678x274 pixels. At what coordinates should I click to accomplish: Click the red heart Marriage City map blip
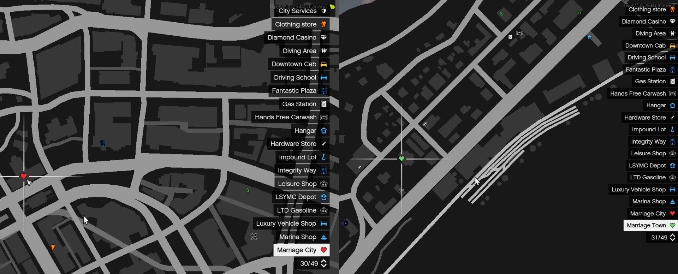tap(24, 176)
